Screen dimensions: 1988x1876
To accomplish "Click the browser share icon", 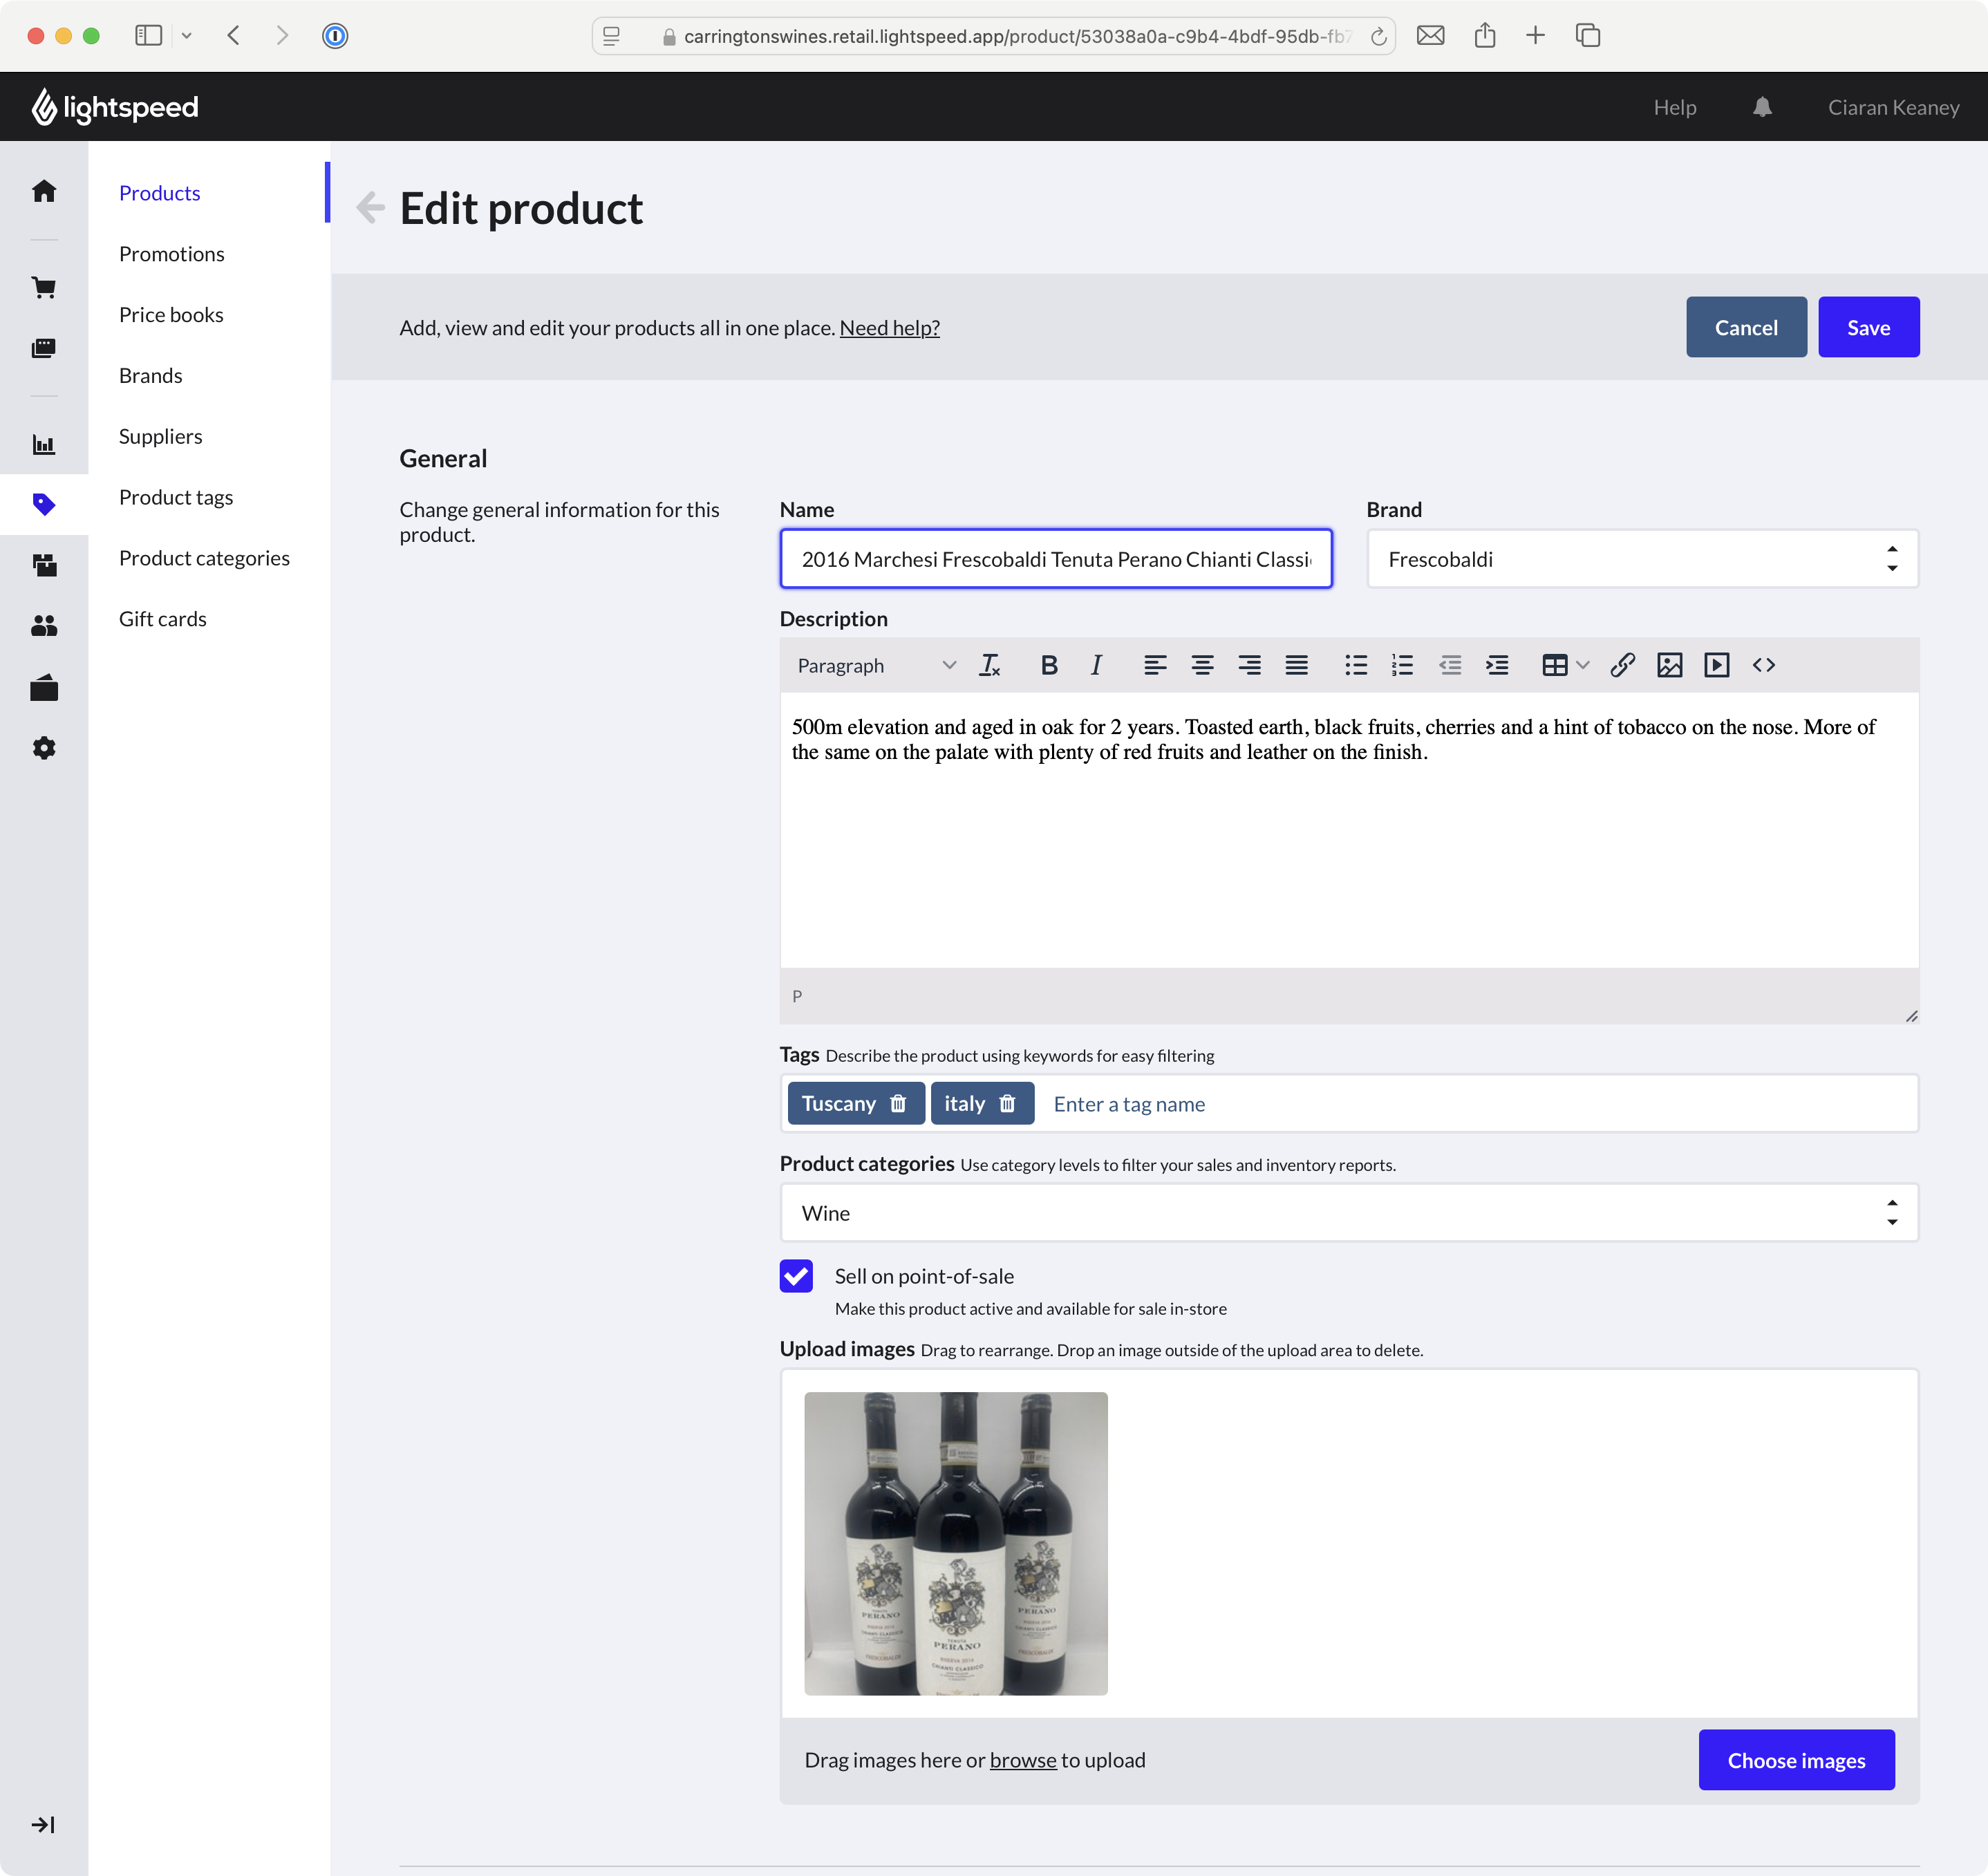I will pos(1484,36).
